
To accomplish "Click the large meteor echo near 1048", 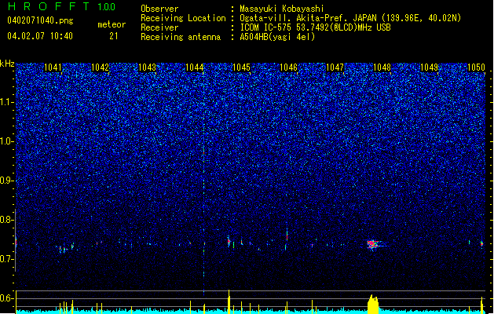I will click(373, 244).
